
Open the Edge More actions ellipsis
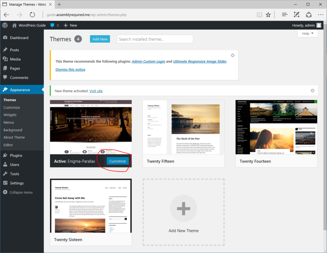[x=320, y=15]
